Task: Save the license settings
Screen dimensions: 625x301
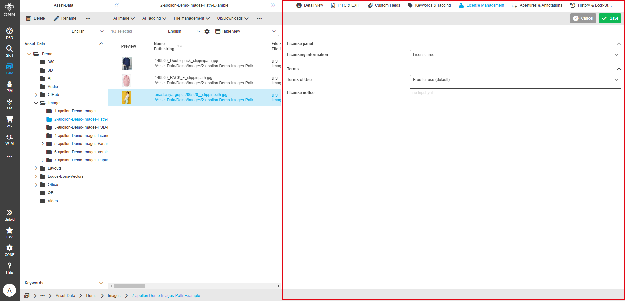Action: click(x=610, y=18)
